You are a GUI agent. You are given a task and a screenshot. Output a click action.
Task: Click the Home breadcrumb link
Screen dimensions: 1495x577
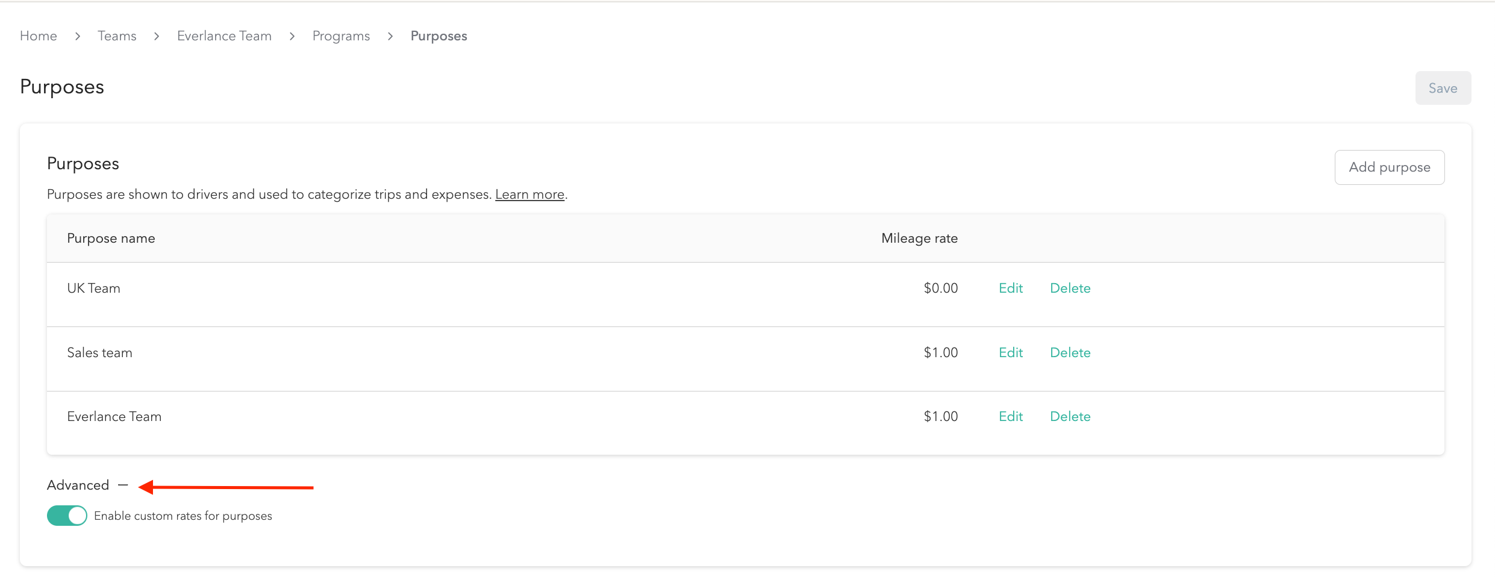(39, 36)
